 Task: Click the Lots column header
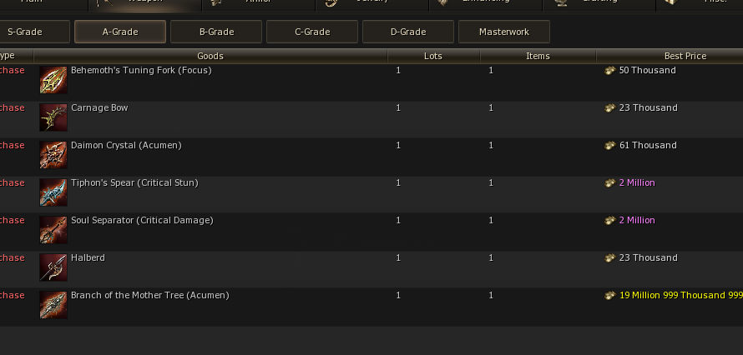coord(433,57)
